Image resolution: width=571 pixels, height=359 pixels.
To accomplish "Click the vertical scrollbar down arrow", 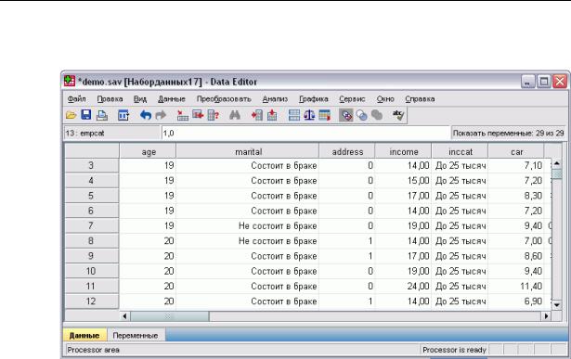I will (557, 305).
